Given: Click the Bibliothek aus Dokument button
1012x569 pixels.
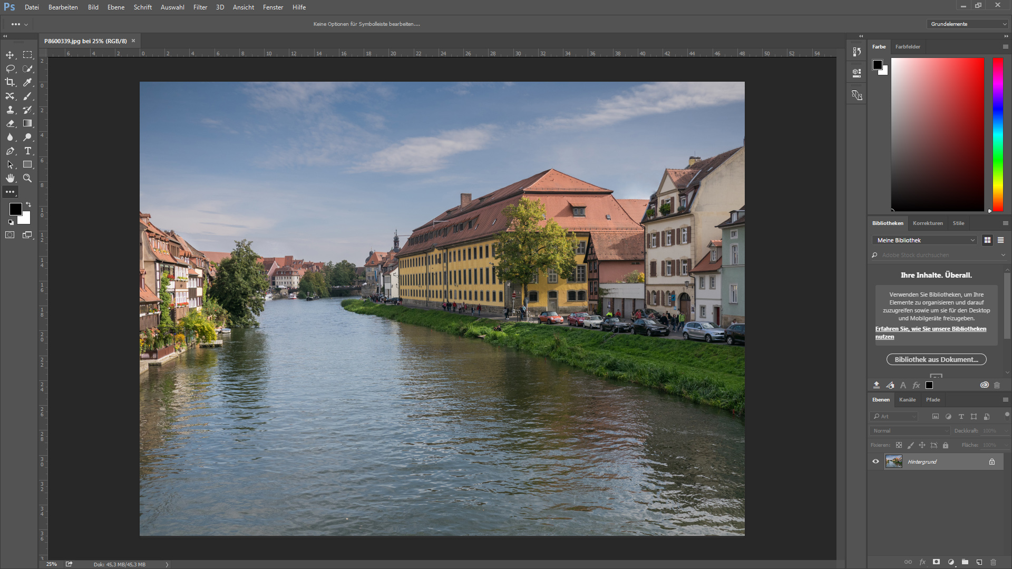Looking at the screenshot, I should click(x=936, y=360).
